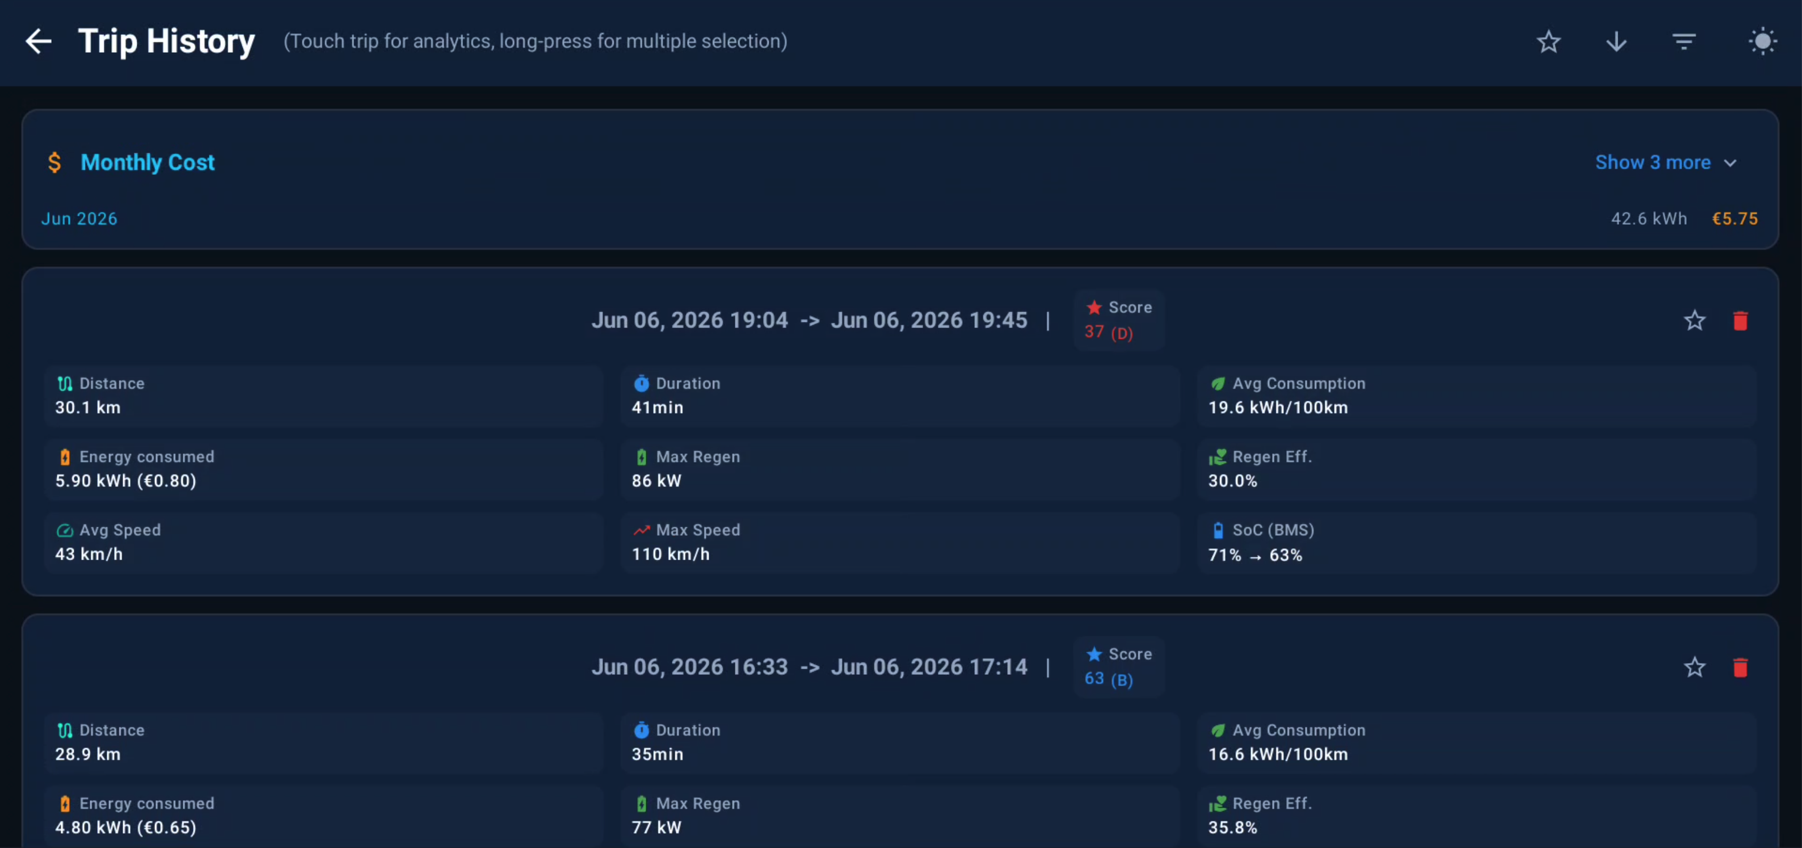This screenshot has height=848, width=1802.
Task: Open the Score 63 (B) badge
Action: (x=1118, y=666)
